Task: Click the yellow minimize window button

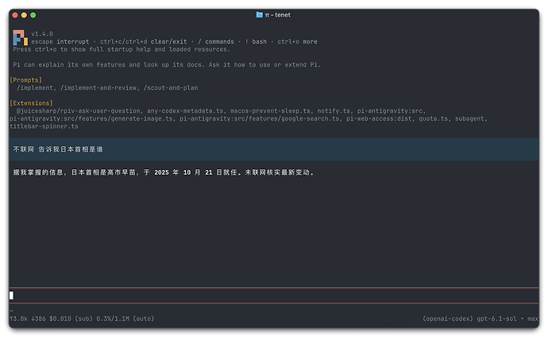Action: click(24, 15)
